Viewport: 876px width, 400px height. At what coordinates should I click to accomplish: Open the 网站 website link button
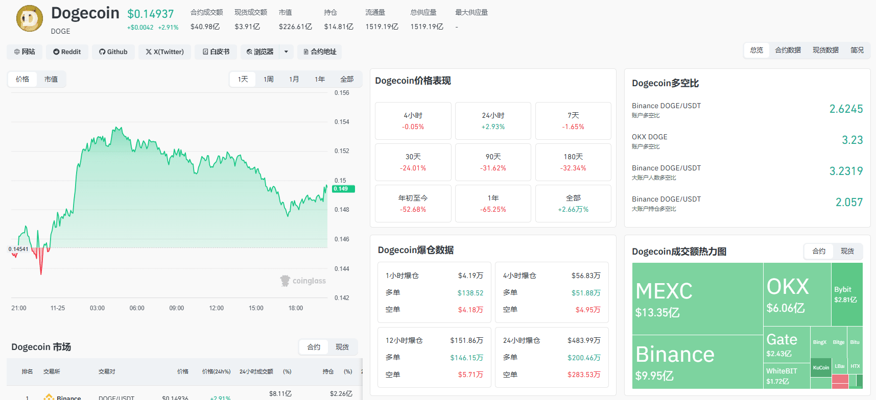click(25, 52)
